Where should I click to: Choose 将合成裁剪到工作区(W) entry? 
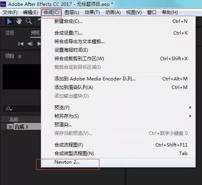[x=118, y=59]
